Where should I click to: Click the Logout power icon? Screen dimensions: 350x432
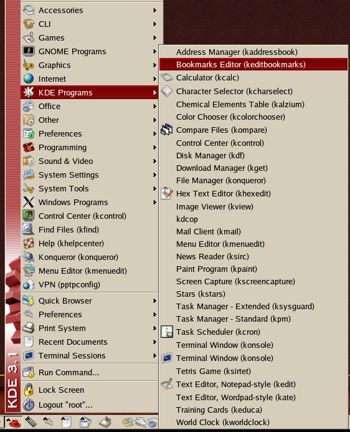(29, 405)
